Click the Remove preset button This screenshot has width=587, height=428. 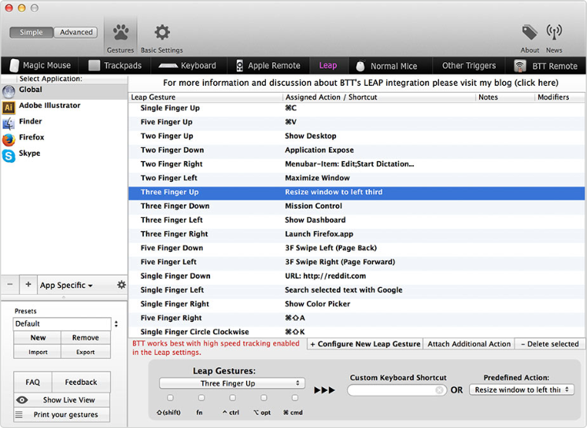click(x=86, y=338)
